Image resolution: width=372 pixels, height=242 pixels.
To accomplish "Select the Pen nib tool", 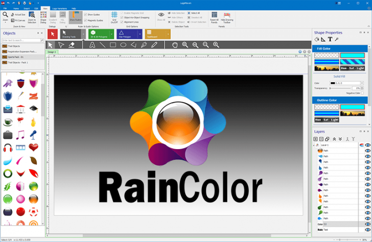I will pos(144,45).
